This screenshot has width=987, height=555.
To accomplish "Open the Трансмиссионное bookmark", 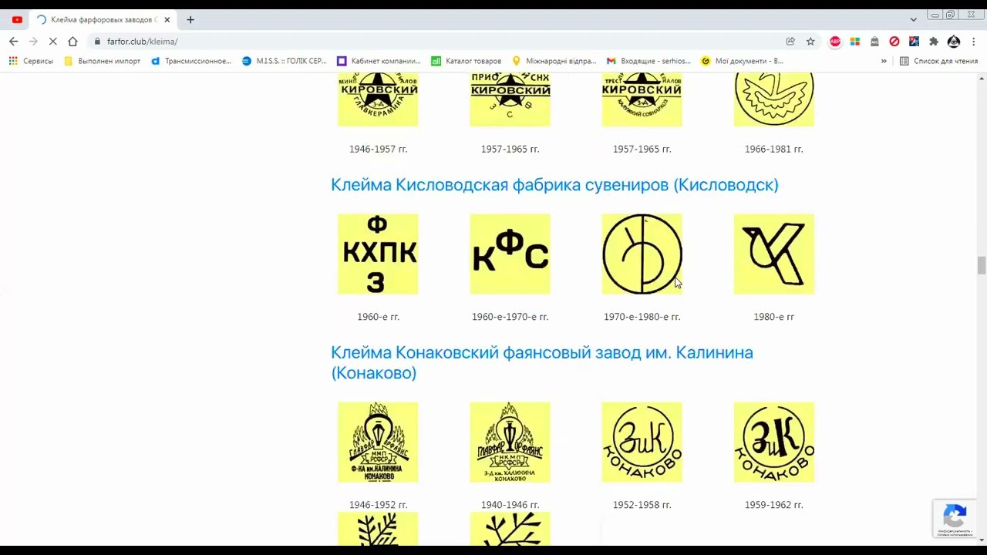I will [191, 61].
